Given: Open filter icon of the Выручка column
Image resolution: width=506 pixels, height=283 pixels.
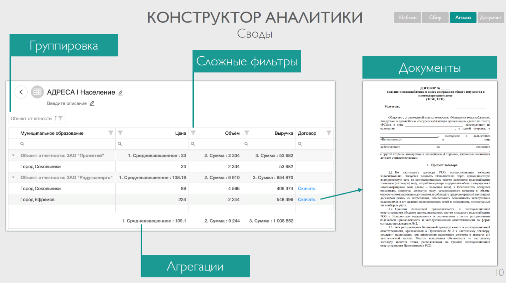Looking at the screenshot, I should 247,133.
